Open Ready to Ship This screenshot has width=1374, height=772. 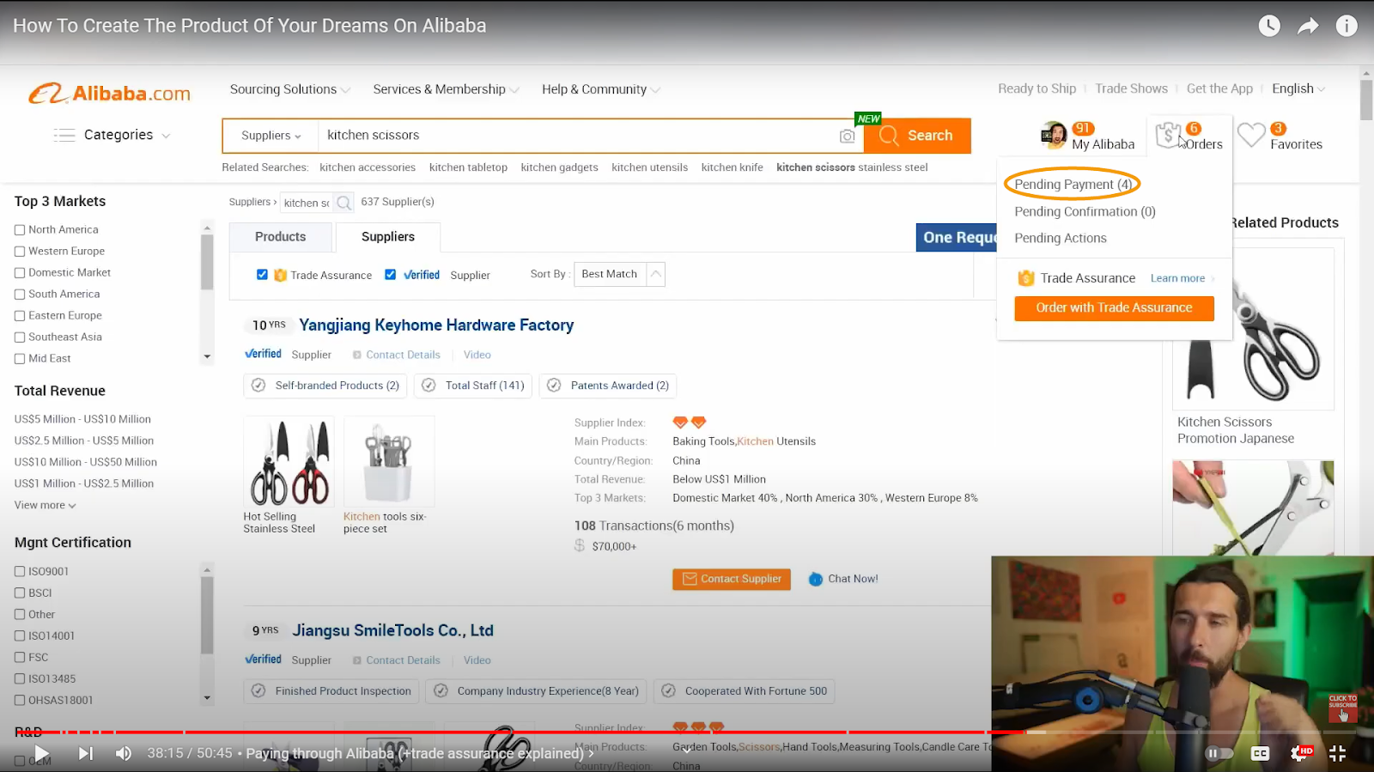click(1037, 88)
